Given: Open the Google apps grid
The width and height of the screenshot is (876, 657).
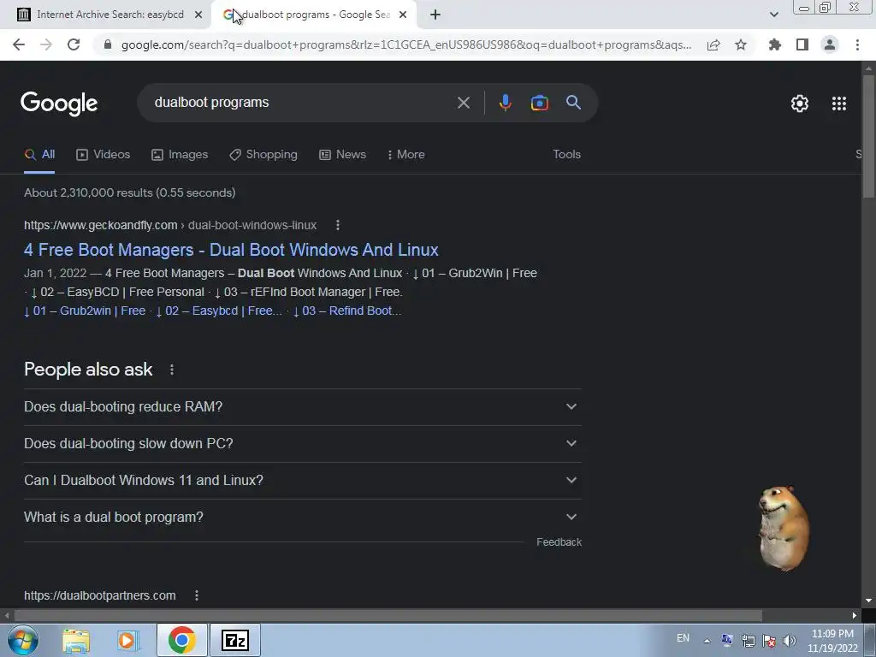Looking at the screenshot, I should coord(839,104).
